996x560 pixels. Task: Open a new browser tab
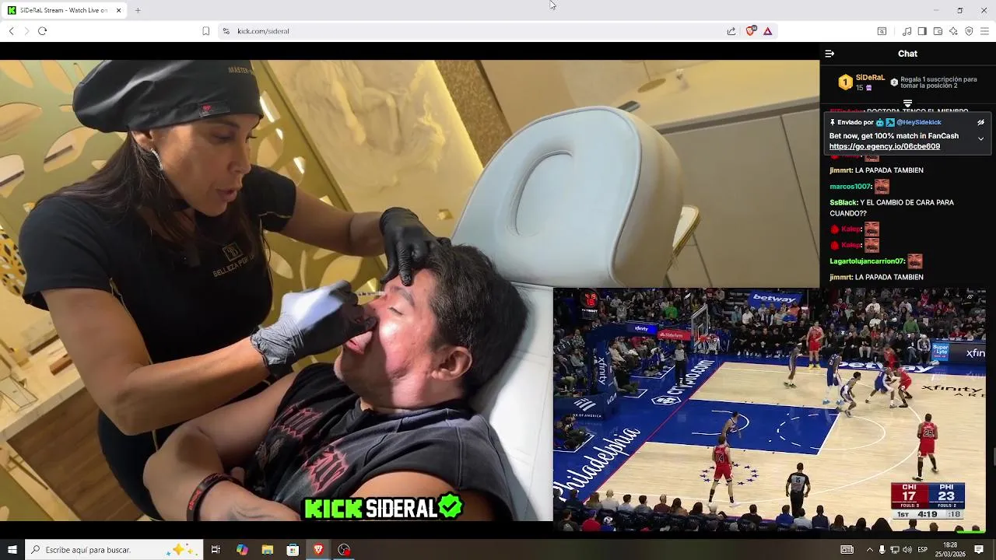tap(138, 10)
